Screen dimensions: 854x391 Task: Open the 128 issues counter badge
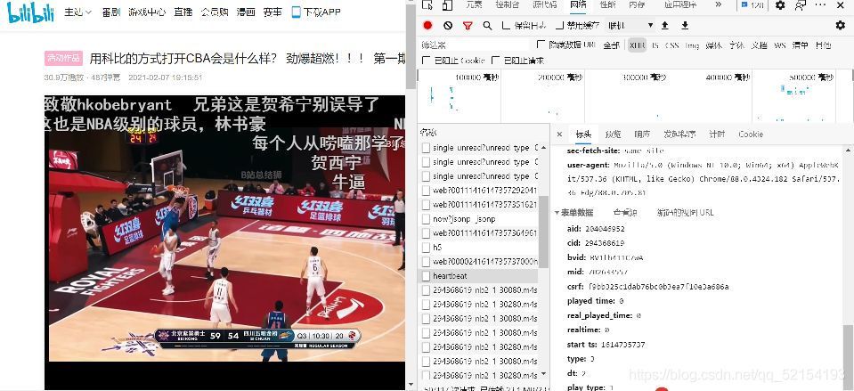752,5
